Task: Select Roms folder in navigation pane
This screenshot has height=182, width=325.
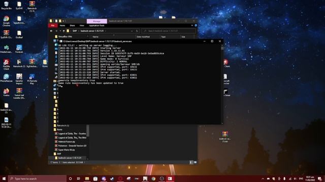Action: tap(58, 129)
